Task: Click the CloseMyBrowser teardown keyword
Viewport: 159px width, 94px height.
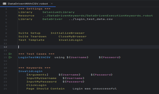Action: pyautogui.click(x=73, y=37)
